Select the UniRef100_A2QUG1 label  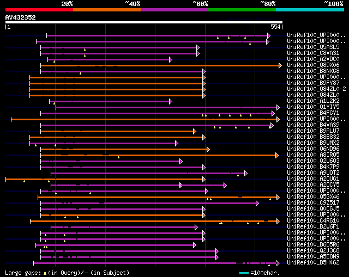point(313,179)
